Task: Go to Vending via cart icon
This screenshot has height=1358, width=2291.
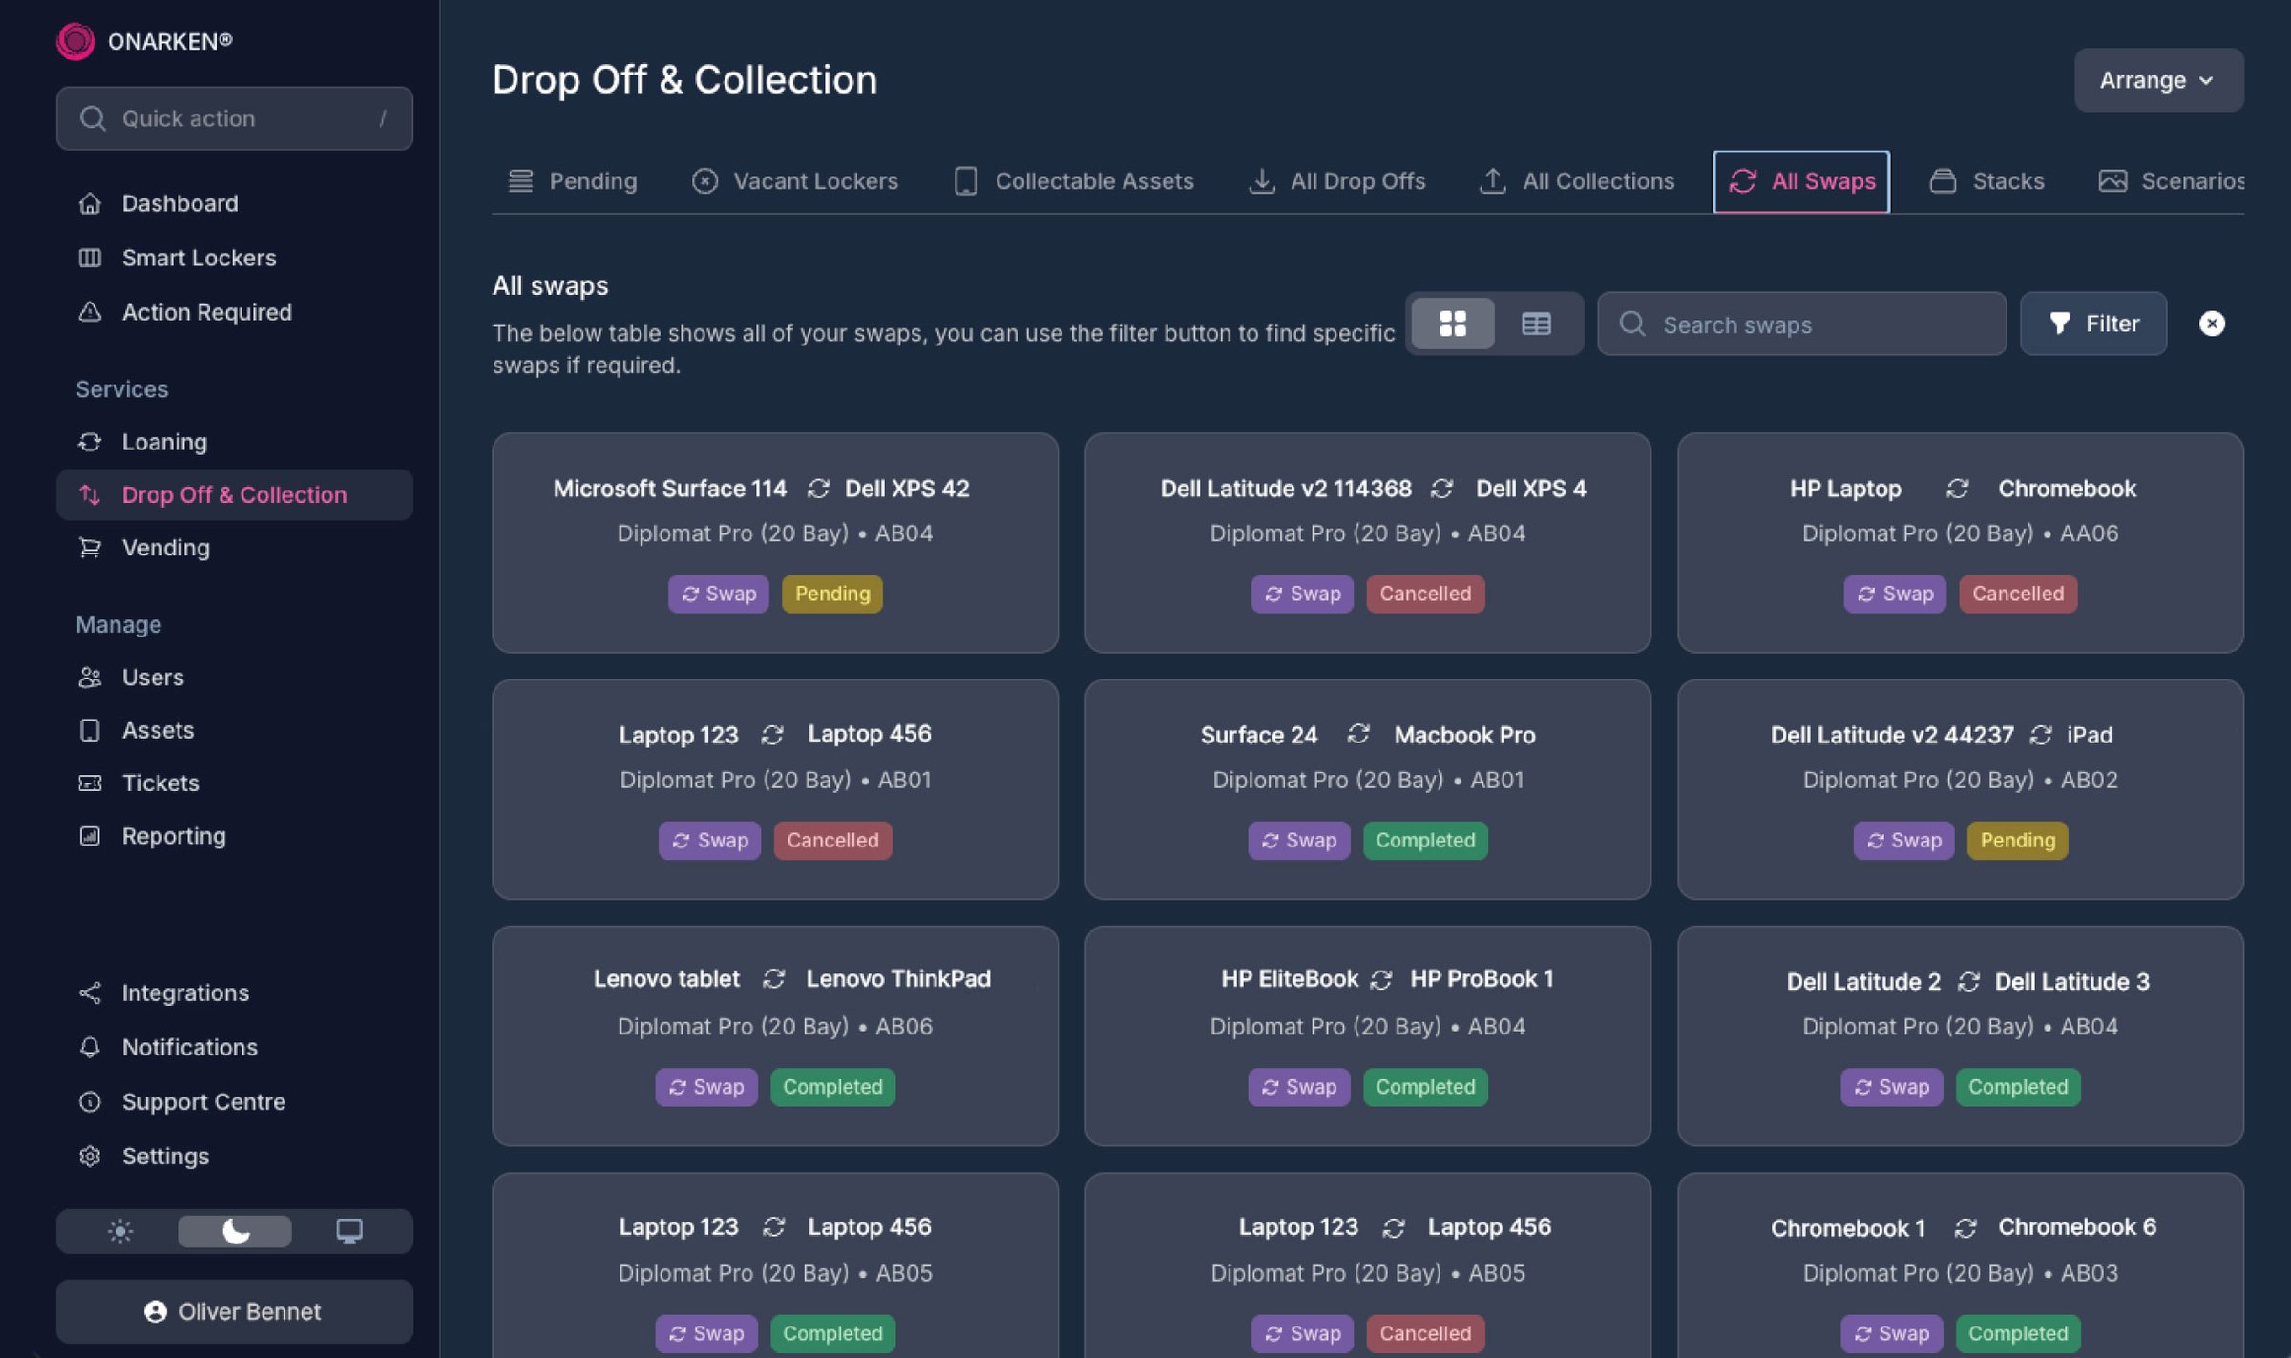Action: [91, 548]
